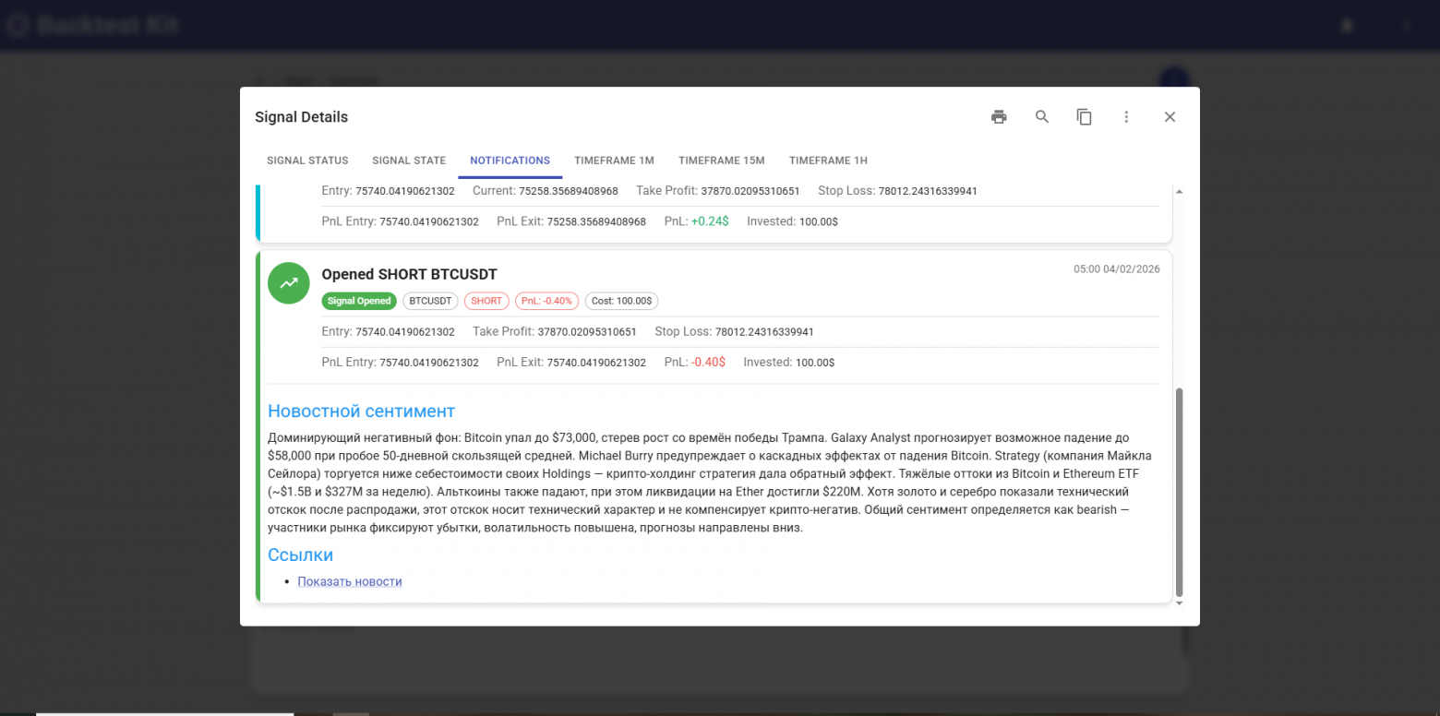Image resolution: width=1440 pixels, height=716 pixels.
Task: Click the Cost: 100.00$ chip
Action: (x=621, y=301)
